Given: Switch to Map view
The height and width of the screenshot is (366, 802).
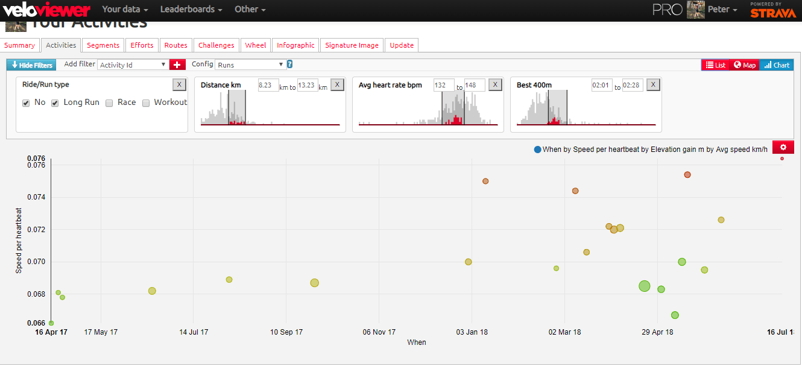Looking at the screenshot, I should (x=745, y=65).
